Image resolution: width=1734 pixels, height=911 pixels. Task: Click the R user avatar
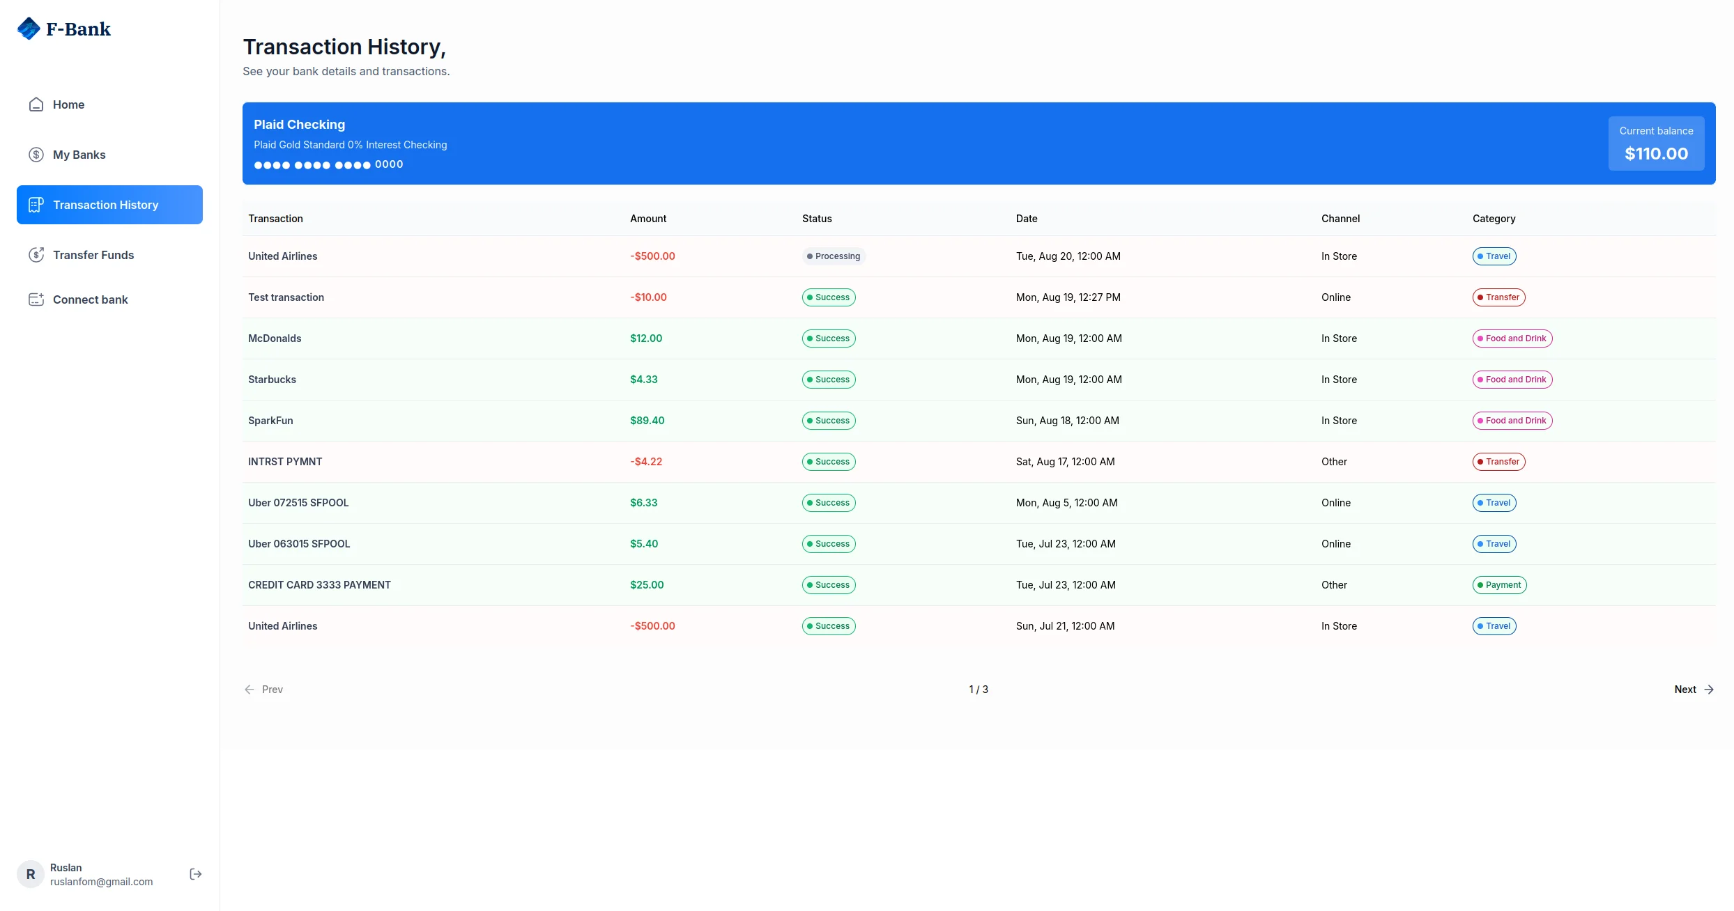click(31, 874)
